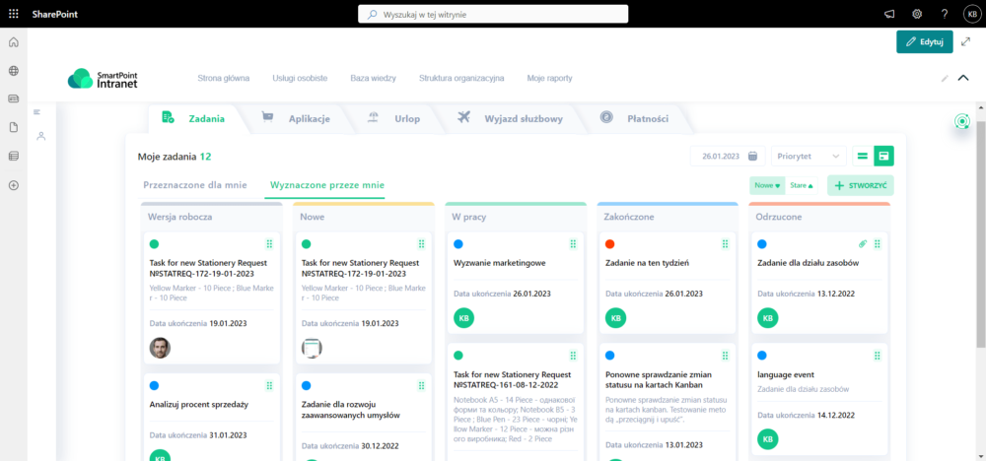The width and height of the screenshot is (986, 461).
Task: Sort tasks by Stare first
Action: click(x=802, y=185)
